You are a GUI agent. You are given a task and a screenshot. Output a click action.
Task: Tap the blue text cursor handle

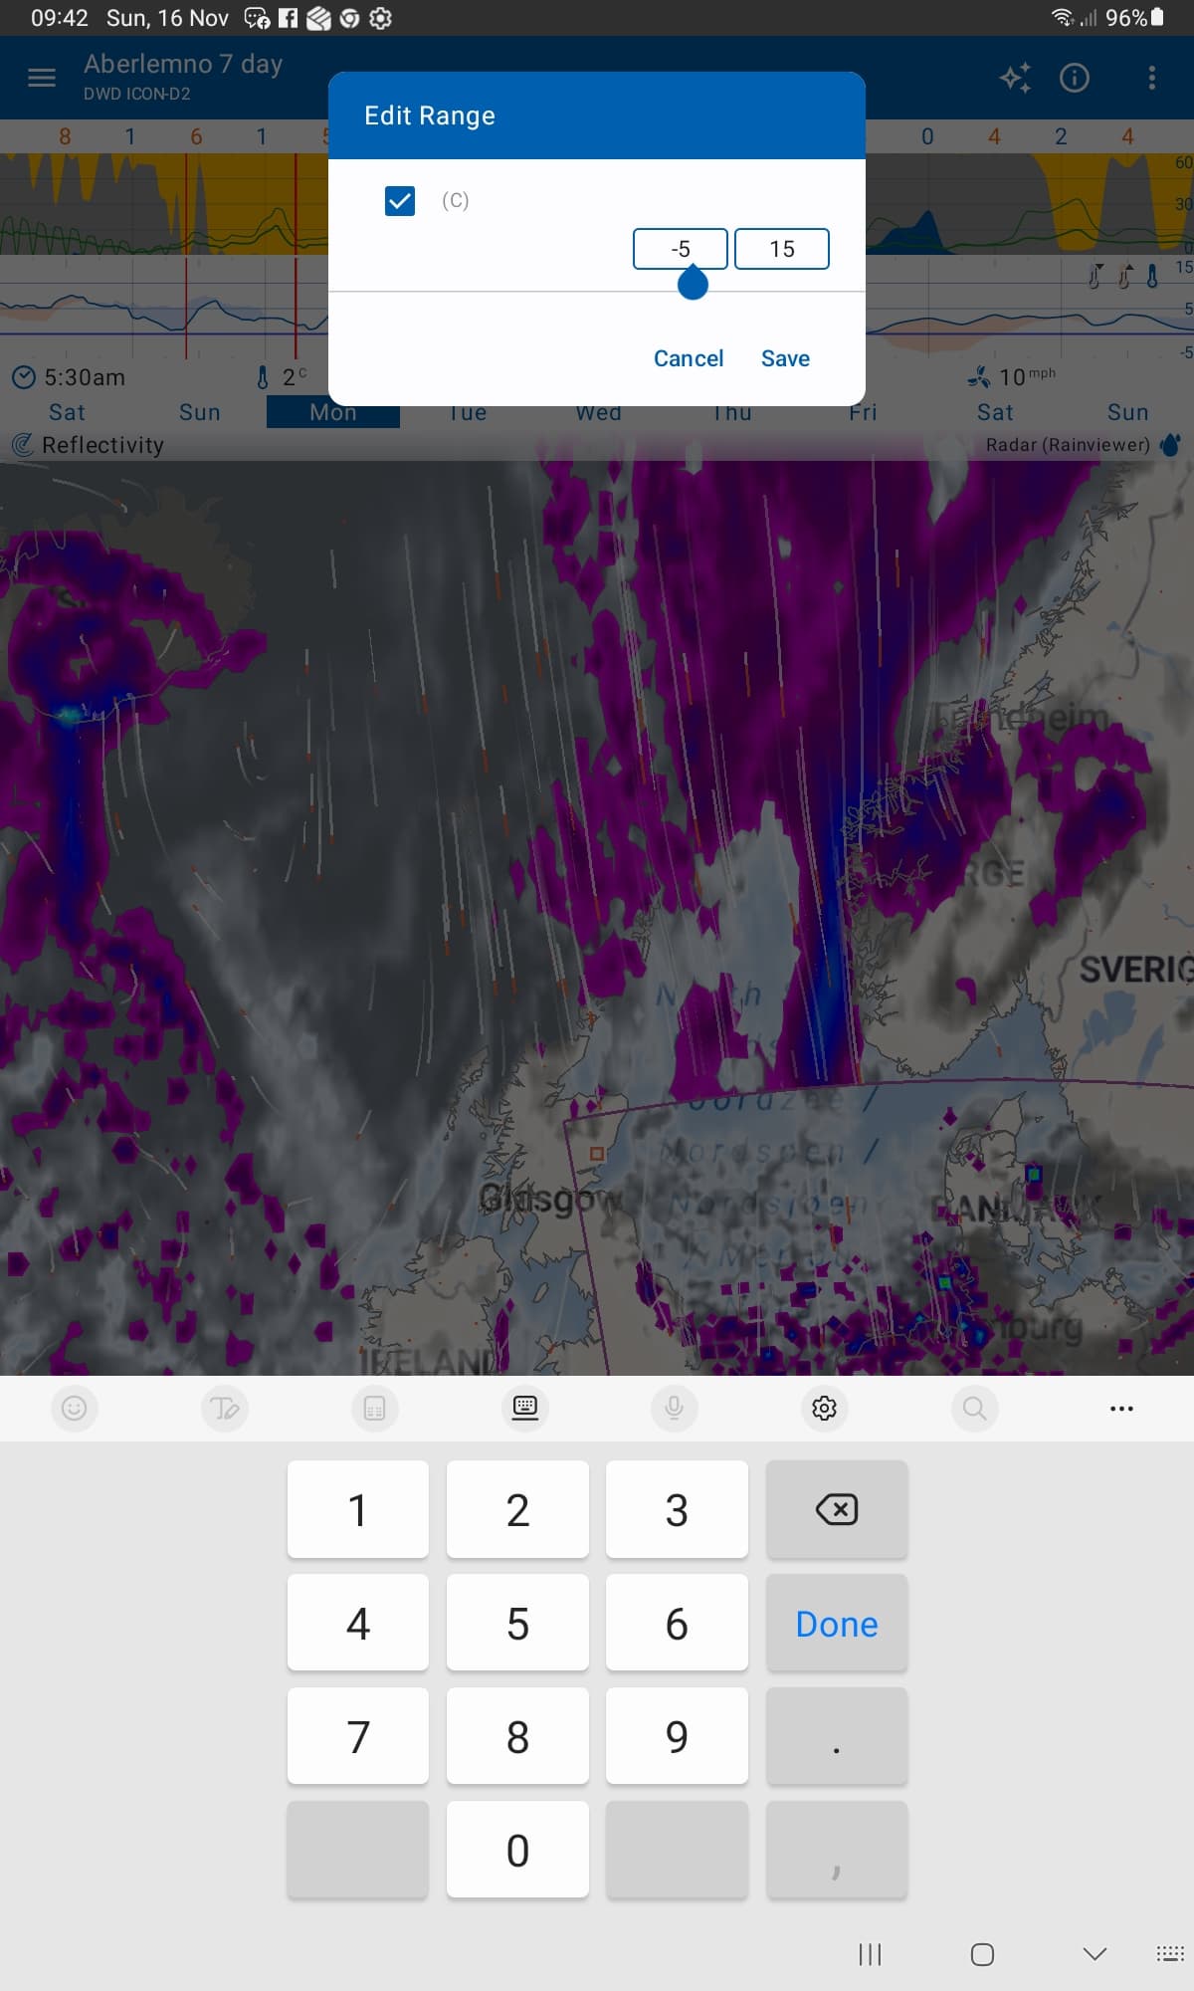[x=693, y=285]
